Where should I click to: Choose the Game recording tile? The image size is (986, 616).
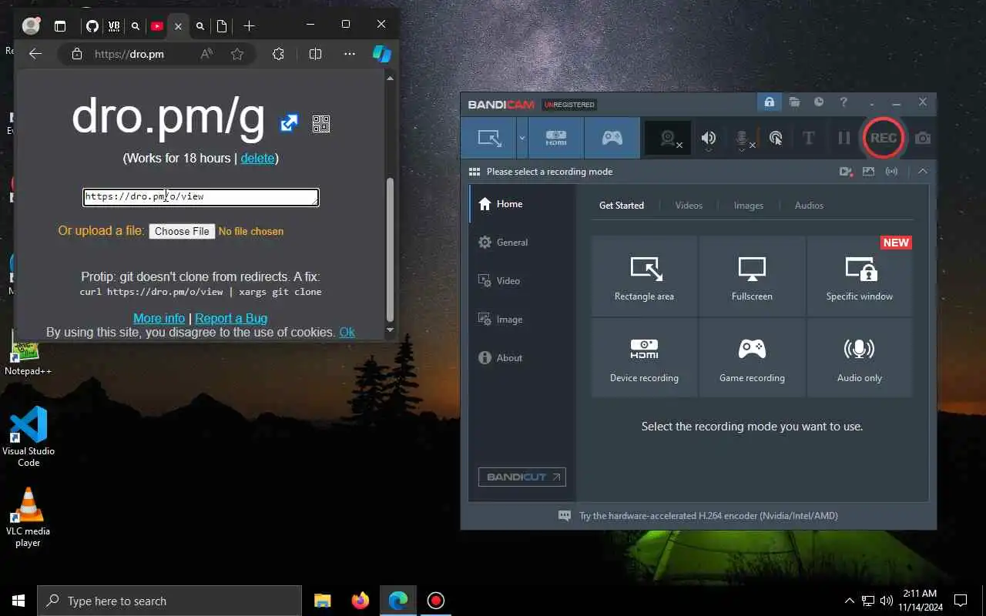pos(752,358)
